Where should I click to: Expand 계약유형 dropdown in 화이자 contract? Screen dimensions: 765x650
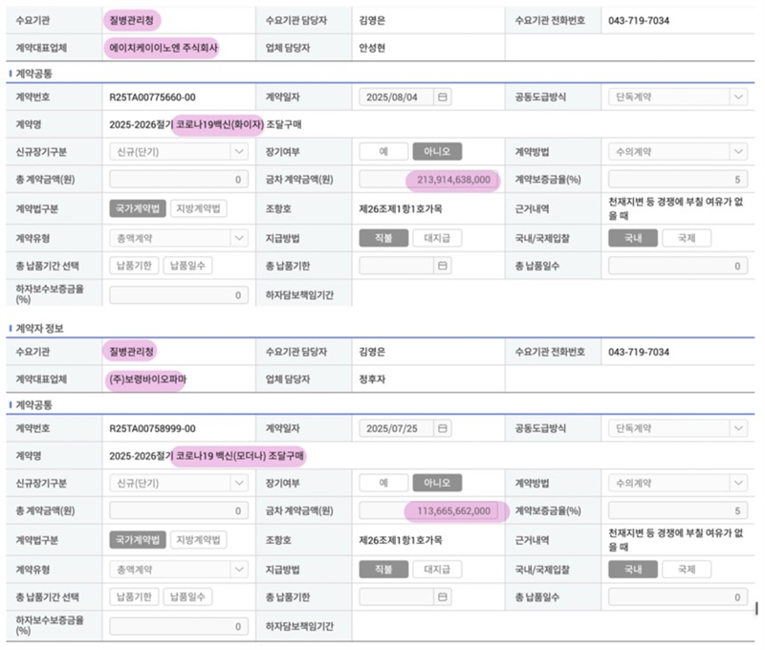(179, 238)
